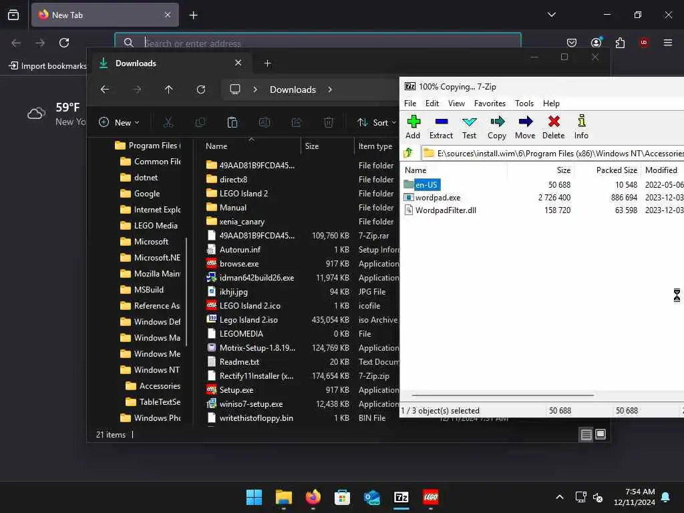
Task: Expand chevron before Downloads in breadcrumb
Action: [255, 90]
